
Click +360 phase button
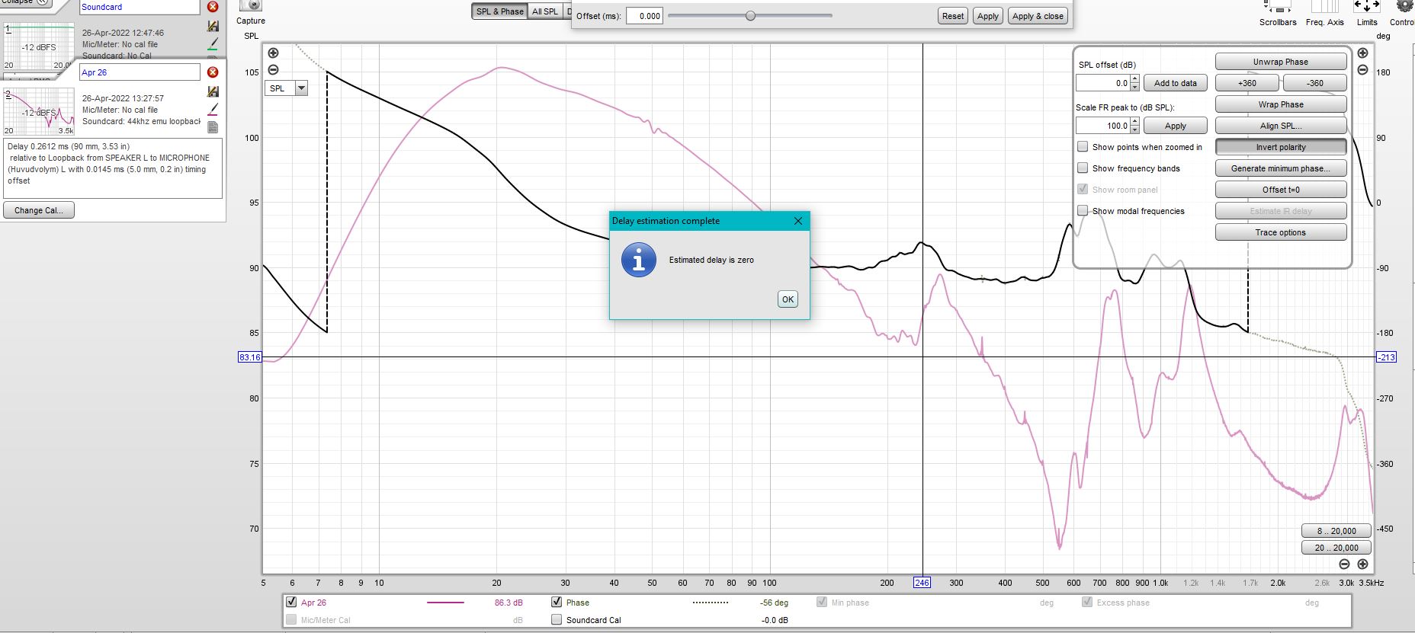coord(1247,83)
